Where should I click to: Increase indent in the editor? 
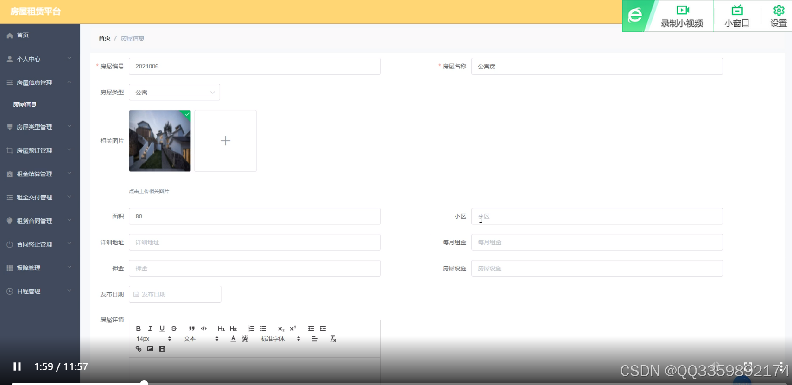(323, 329)
